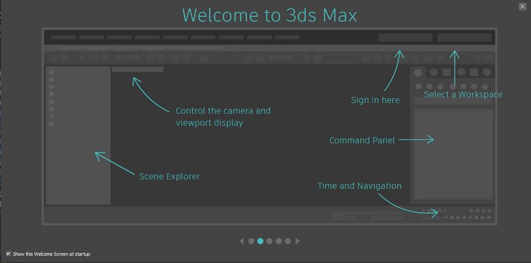Jump to the fifth slide dot
This screenshot has height=263, width=531.
pyautogui.click(x=288, y=241)
